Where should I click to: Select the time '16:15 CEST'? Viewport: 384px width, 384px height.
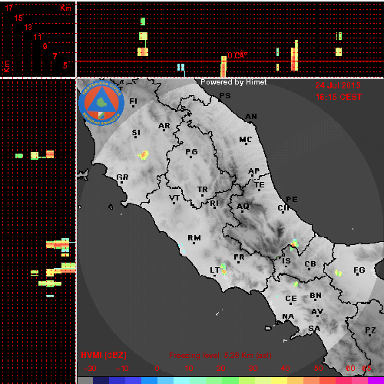pos(339,97)
